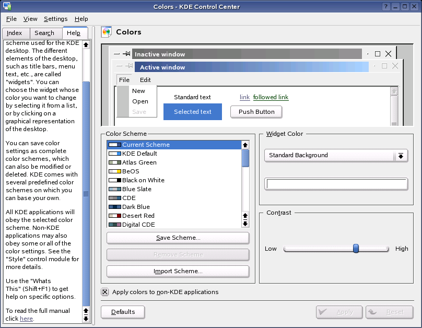Open the white color picker button under Widget Color

[336, 184]
